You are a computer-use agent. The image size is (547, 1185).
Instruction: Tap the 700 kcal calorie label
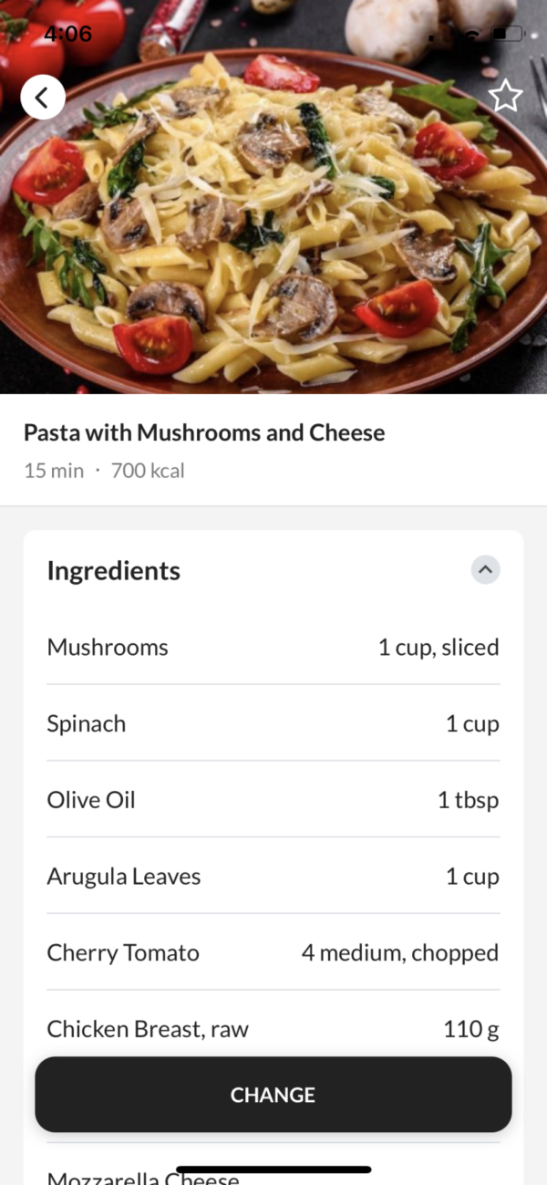click(148, 471)
